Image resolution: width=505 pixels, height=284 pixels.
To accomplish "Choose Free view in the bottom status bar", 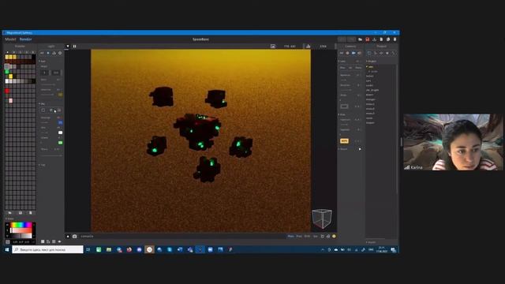I will [299, 237].
